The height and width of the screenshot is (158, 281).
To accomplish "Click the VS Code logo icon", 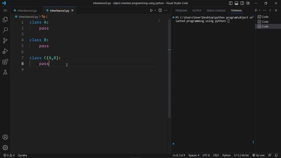I will (4, 3).
